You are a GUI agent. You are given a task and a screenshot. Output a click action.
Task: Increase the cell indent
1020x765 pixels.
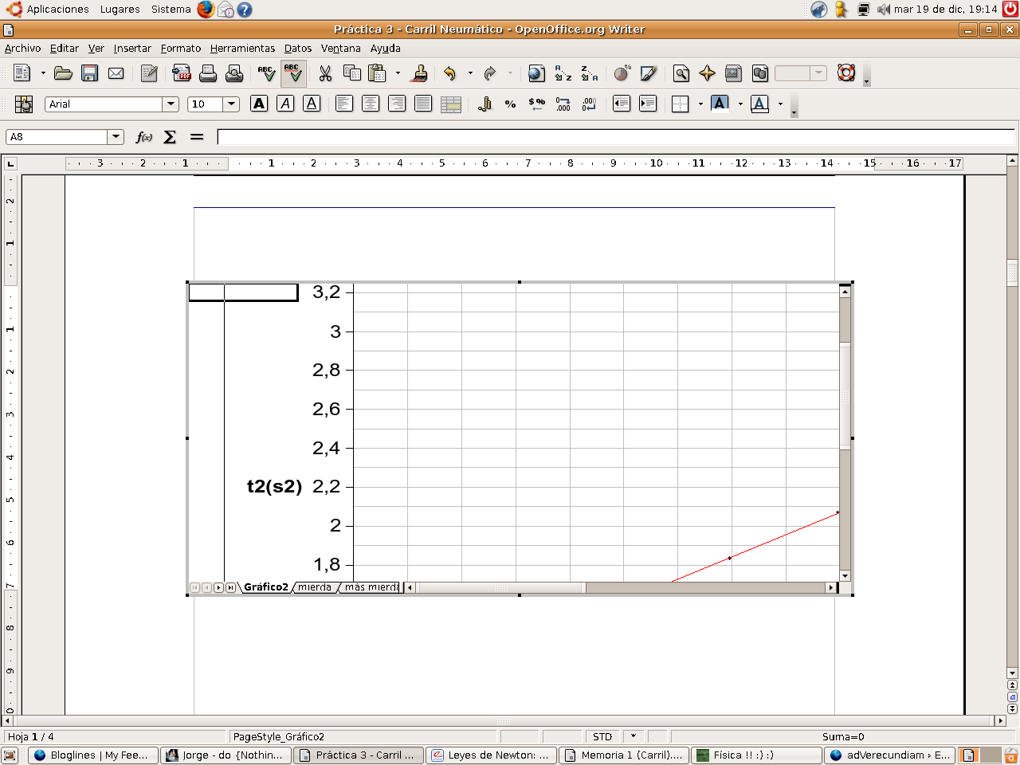[x=648, y=104]
